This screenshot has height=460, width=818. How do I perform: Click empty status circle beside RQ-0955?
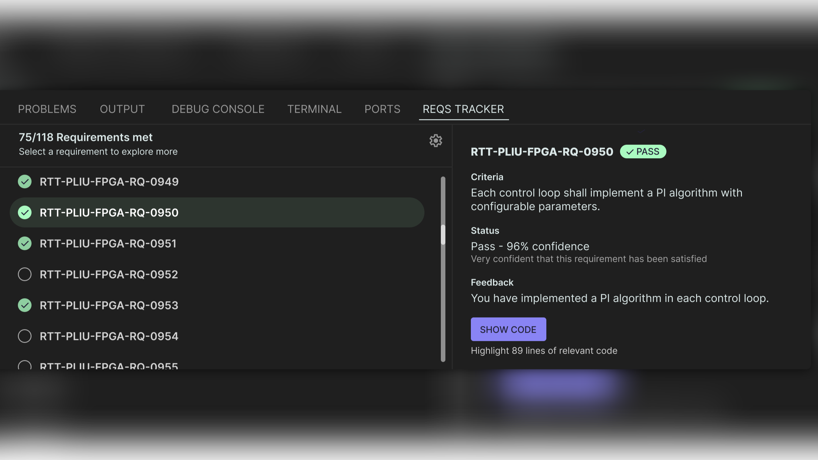tap(25, 365)
